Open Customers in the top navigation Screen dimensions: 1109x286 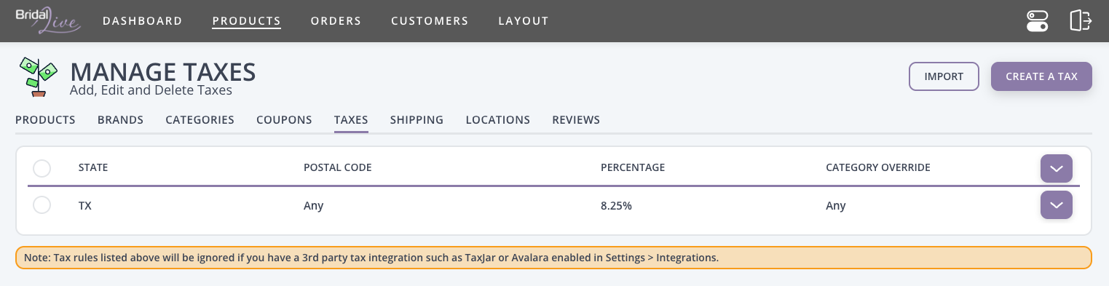pyautogui.click(x=430, y=21)
